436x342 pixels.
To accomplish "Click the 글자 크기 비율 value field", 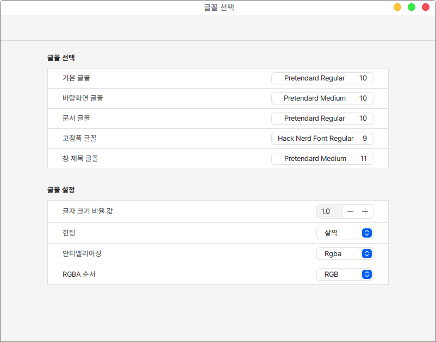I will (329, 212).
